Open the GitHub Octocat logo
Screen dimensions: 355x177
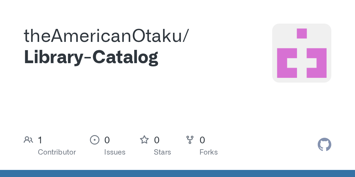325,145
